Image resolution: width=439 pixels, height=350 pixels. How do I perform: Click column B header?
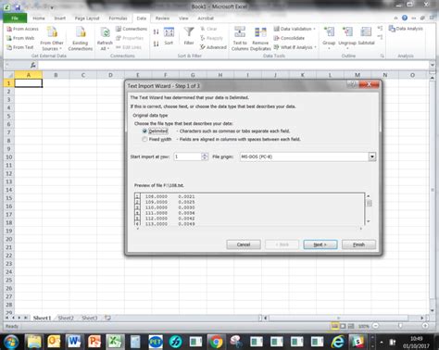56,75
